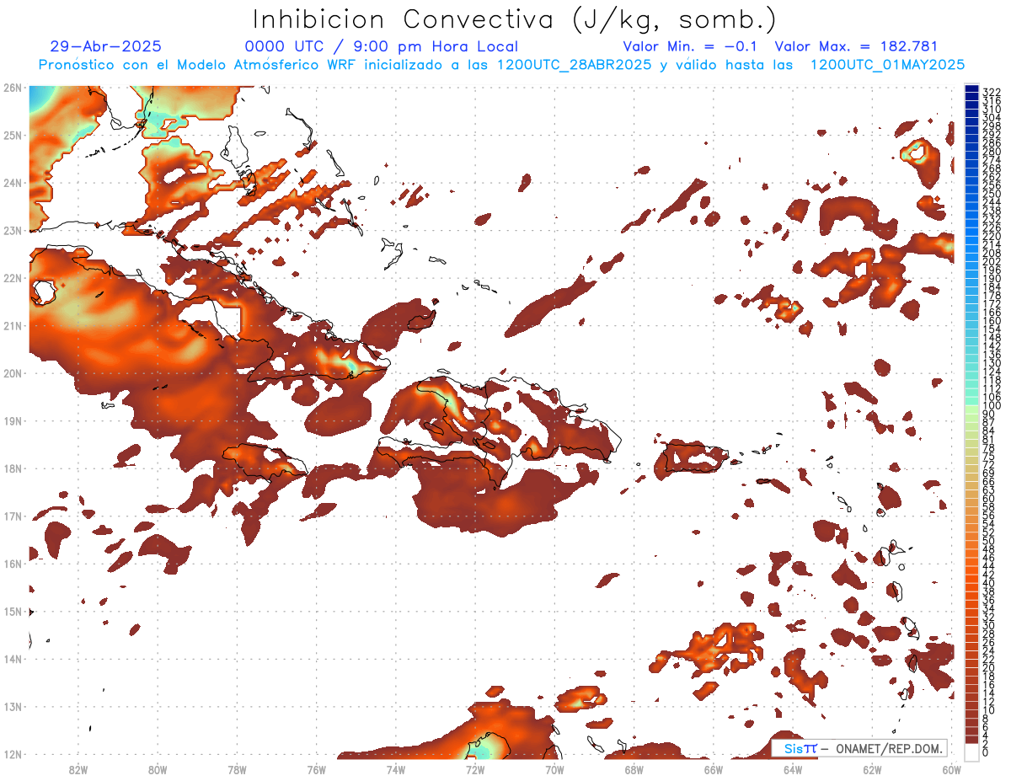Click the '19N' latitude label
1011x781 pixels.
[x=13, y=420]
